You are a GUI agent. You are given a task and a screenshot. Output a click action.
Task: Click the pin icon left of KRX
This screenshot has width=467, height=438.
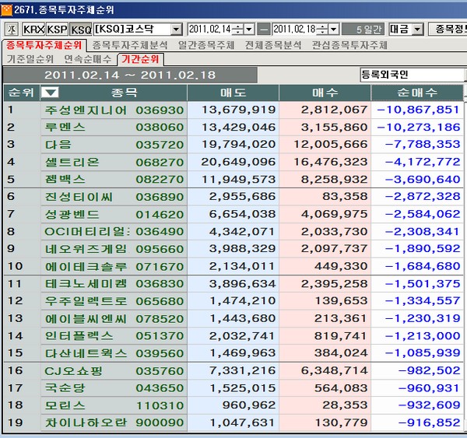[x=12, y=30]
